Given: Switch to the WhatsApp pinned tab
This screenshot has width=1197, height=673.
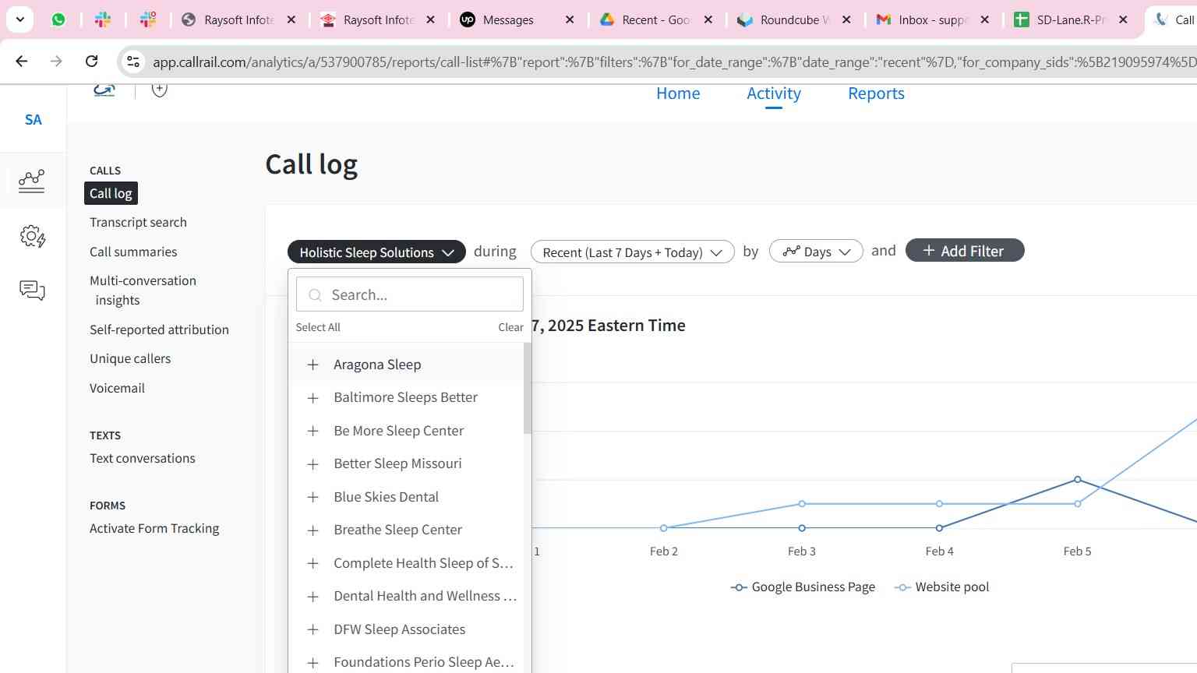Looking at the screenshot, I should tap(58, 19).
